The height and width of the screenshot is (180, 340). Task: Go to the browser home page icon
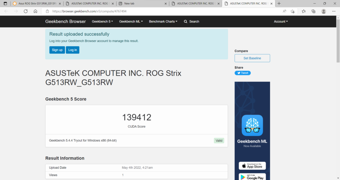pos(35,11)
